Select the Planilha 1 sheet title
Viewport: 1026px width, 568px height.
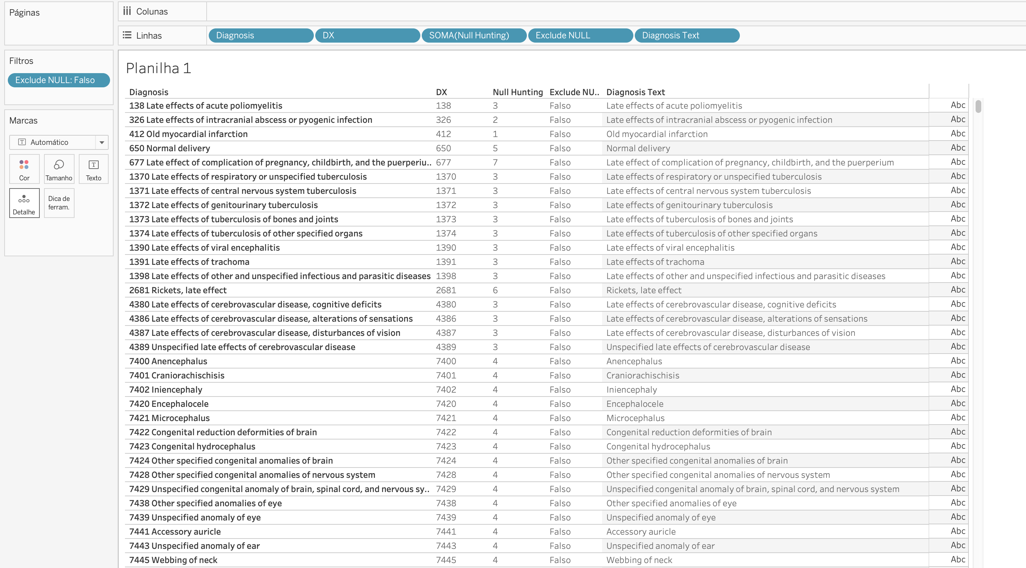(x=158, y=68)
